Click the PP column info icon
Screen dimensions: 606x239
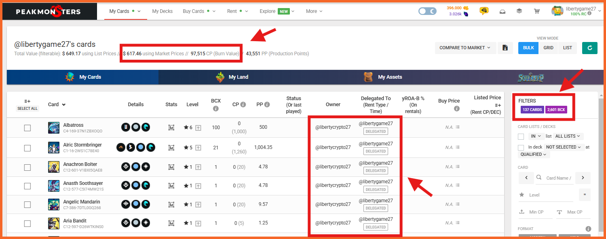(266, 105)
